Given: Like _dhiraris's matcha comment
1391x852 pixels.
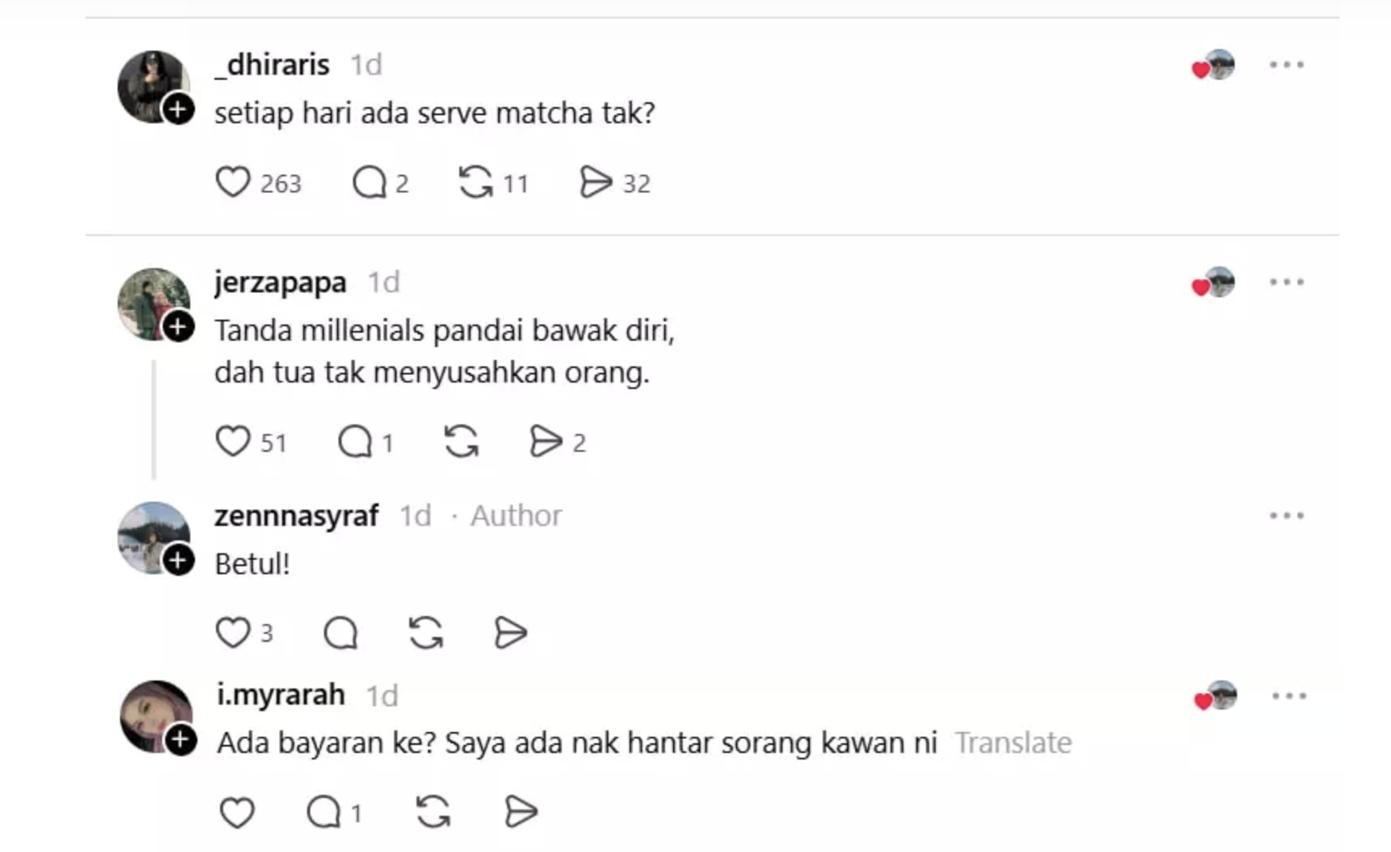Looking at the screenshot, I should pos(233,182).
